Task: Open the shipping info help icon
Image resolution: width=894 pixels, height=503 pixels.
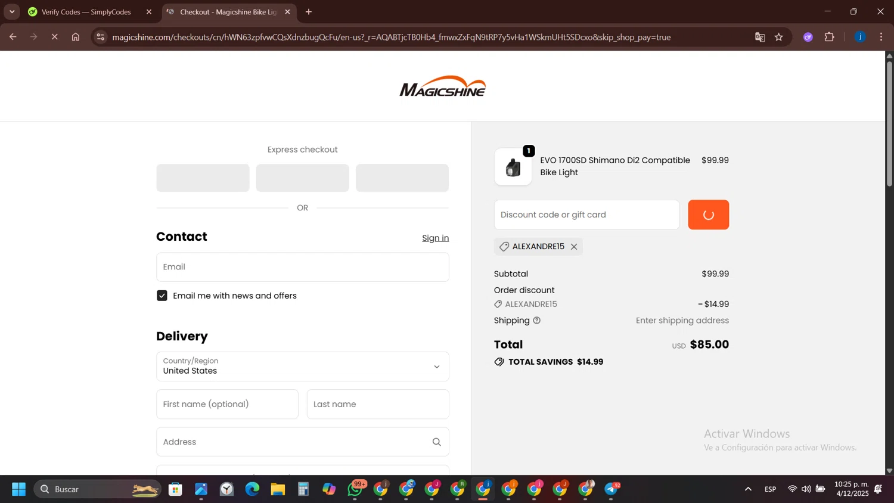Action: [x=536, y=321]
